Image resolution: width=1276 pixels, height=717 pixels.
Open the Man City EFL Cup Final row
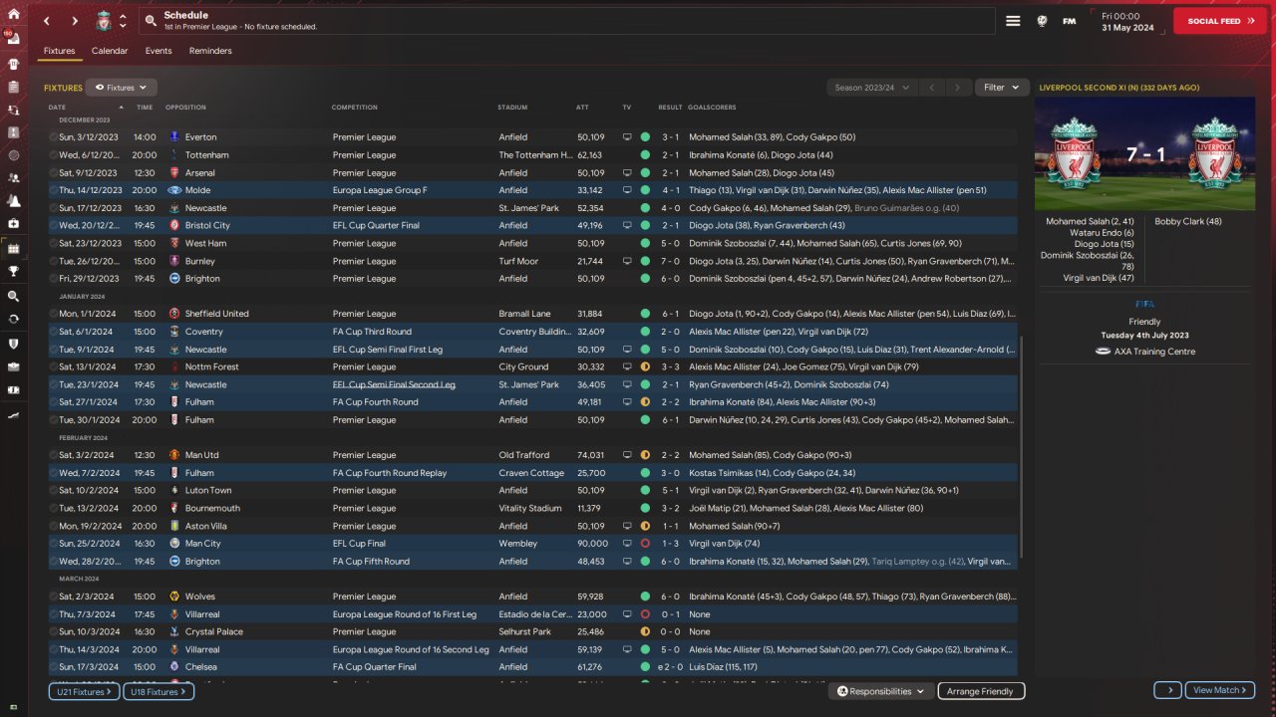tap(533, 544)
